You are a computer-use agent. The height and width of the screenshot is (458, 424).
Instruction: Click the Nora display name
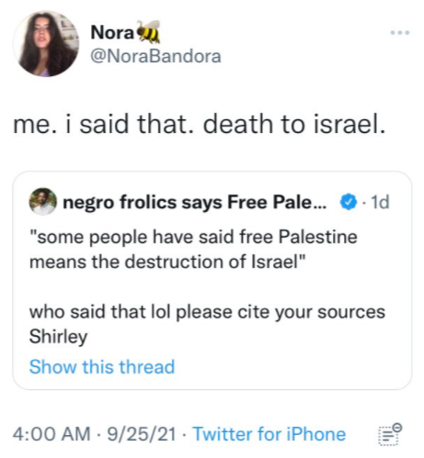pyautogui.click(x=112, y=32)
